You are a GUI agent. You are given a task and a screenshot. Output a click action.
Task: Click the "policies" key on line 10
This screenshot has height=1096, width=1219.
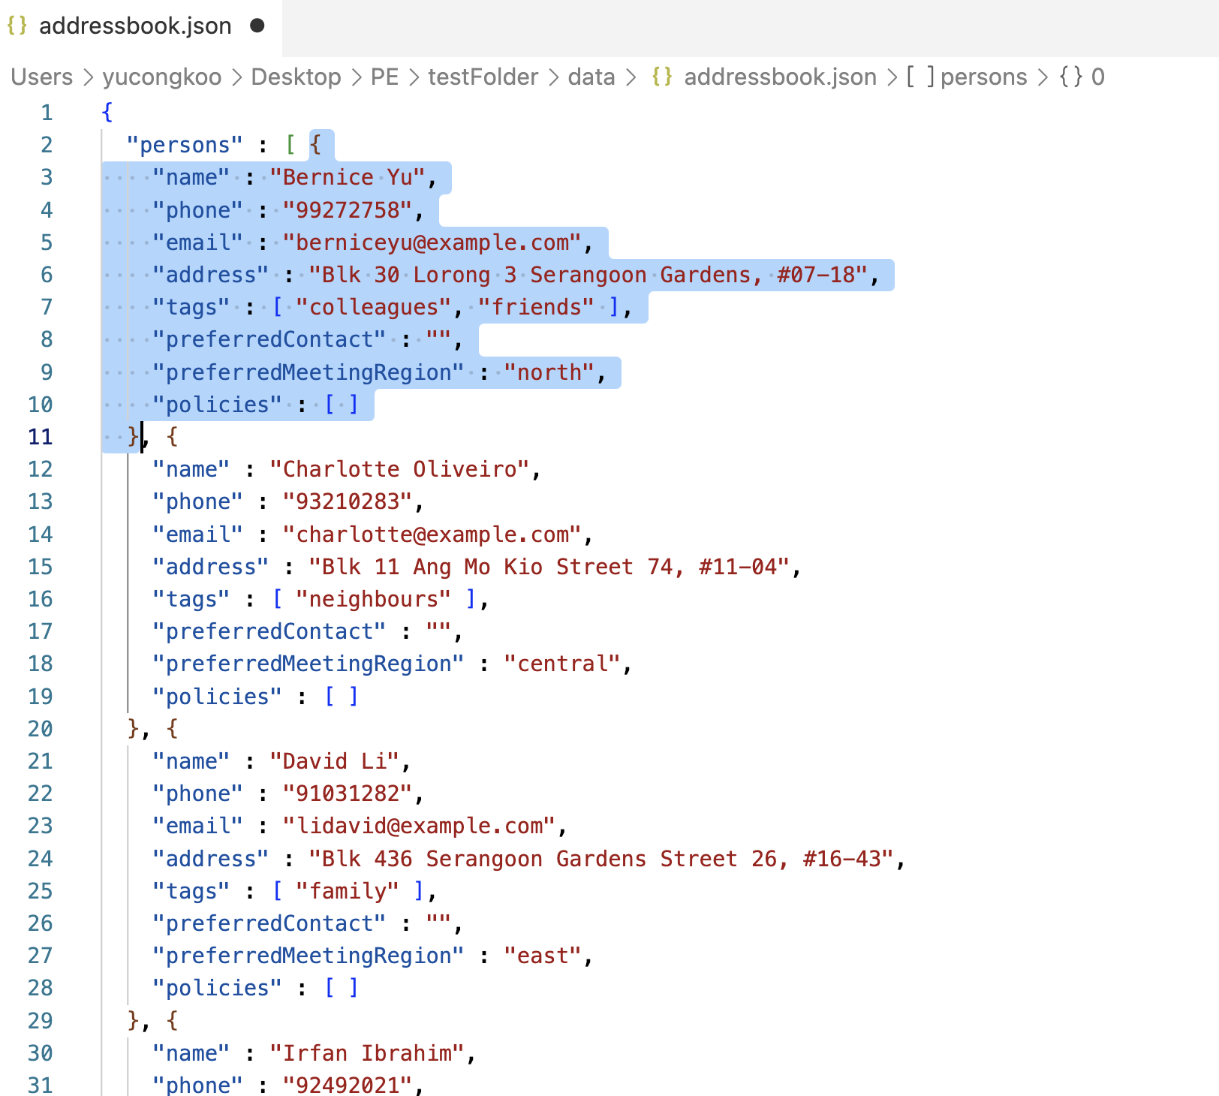pyautogui.click(x=217, y=405)
